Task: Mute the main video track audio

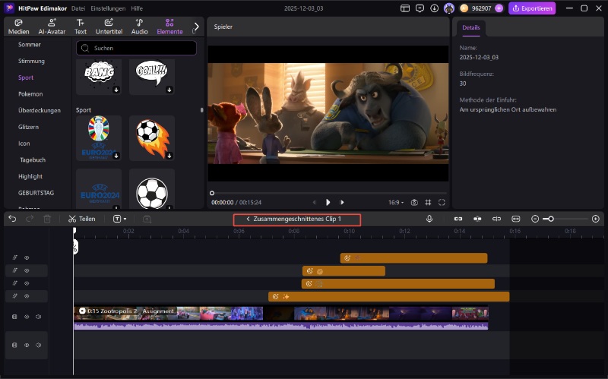Action: click(x=38, y=317)
